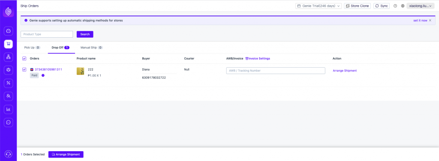Viewport: 439px width, 161px height.
Task: Open the dashboard gauge icon in sidebar
Action: coord(9,31)
